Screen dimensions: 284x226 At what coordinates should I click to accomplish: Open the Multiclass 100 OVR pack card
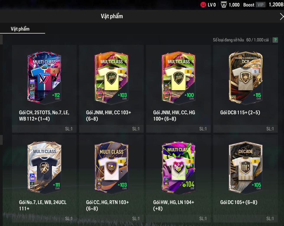[x=178, y=78]
